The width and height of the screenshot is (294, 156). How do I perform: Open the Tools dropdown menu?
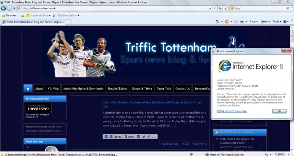click(277, 21)
